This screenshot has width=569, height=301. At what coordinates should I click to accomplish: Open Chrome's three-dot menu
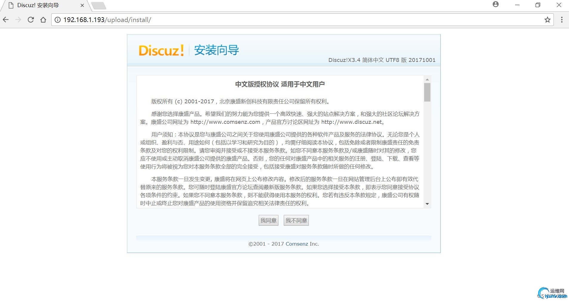562,20
